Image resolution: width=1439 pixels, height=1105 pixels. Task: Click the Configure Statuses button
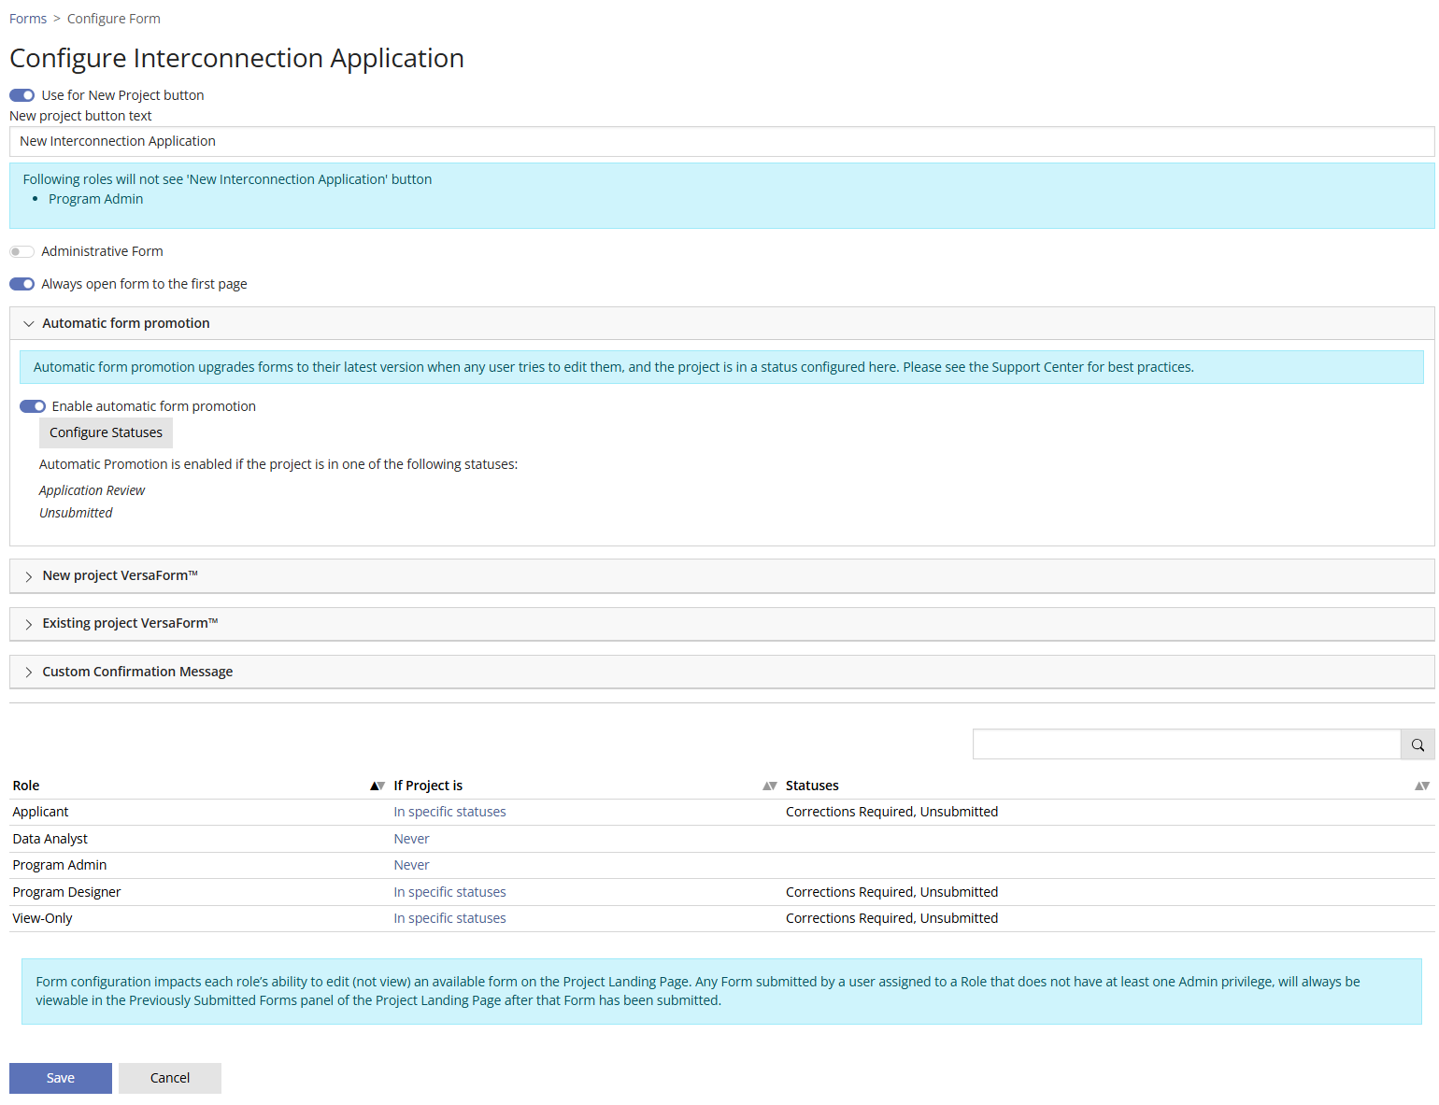pyautogui.click(x=106, y=432)
